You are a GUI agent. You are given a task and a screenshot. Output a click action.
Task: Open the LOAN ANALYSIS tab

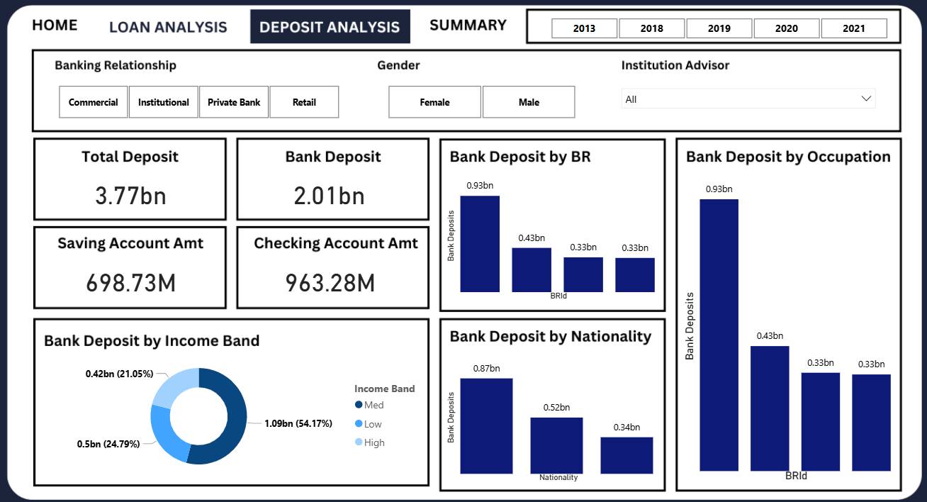(168, 27)
